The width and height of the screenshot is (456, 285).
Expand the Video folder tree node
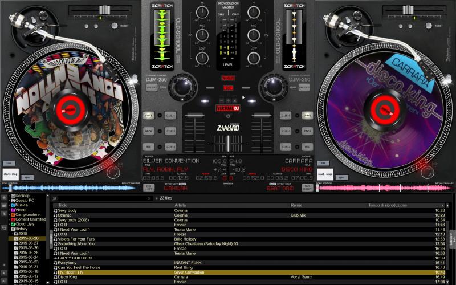pyautogui.click(x=9, y=210)
